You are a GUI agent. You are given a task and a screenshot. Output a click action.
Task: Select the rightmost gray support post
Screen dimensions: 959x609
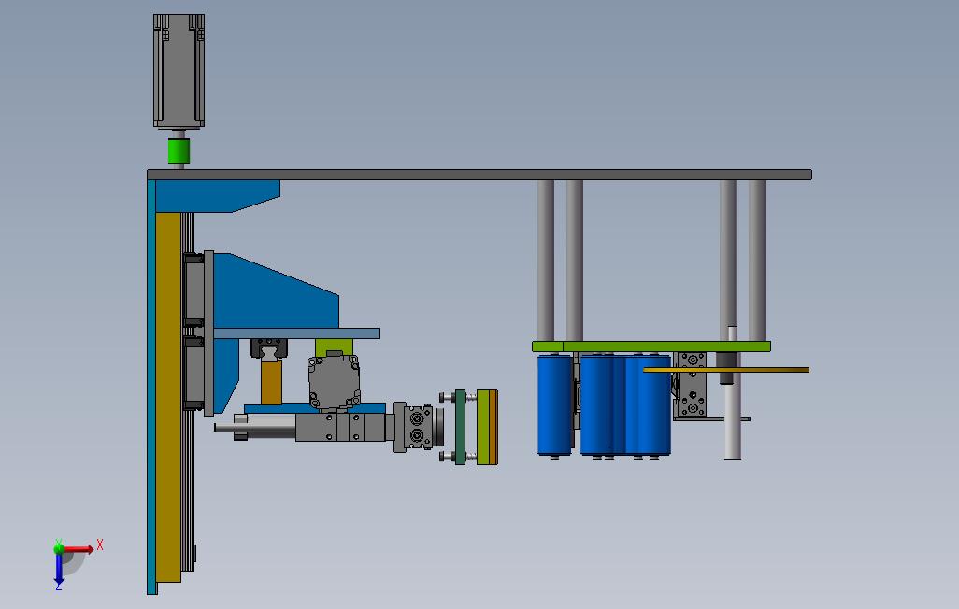[x=757, y=262]
